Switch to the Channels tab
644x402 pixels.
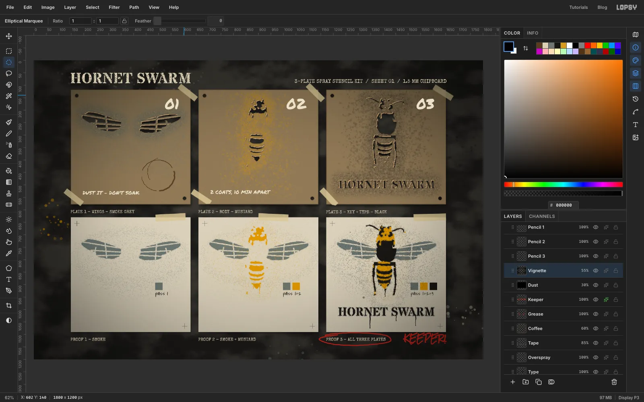click(542, 216)
